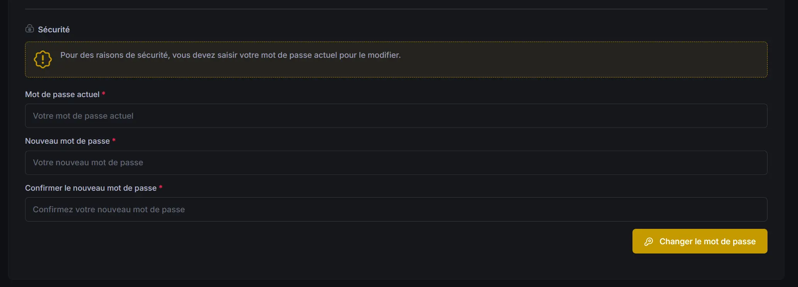Click the Mot de passe actuel label
The image size is (798, 287).
(62, 94)
